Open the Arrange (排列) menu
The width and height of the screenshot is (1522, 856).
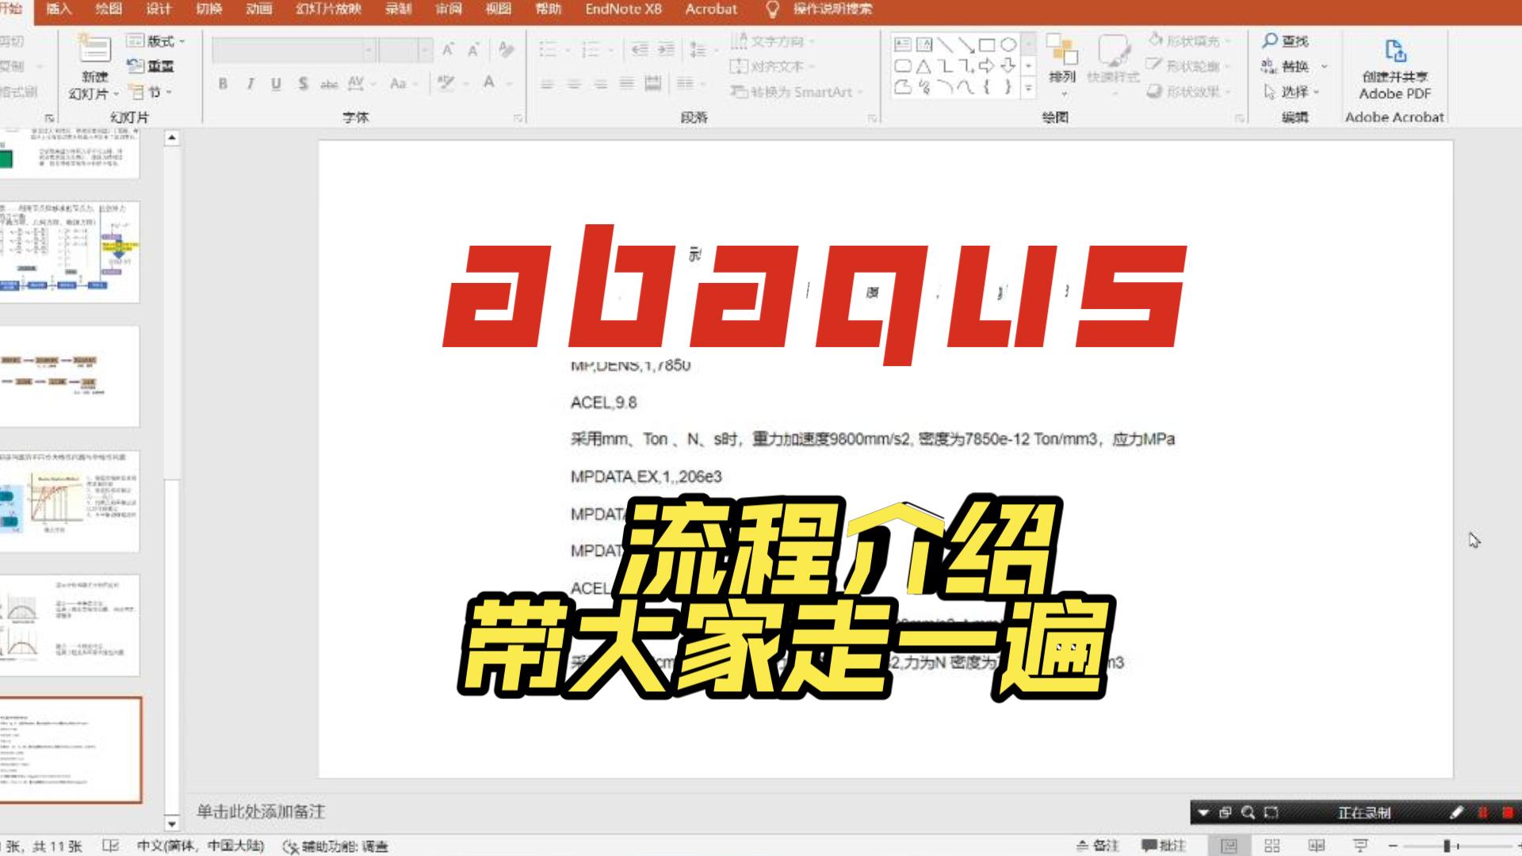point(1062,65)
